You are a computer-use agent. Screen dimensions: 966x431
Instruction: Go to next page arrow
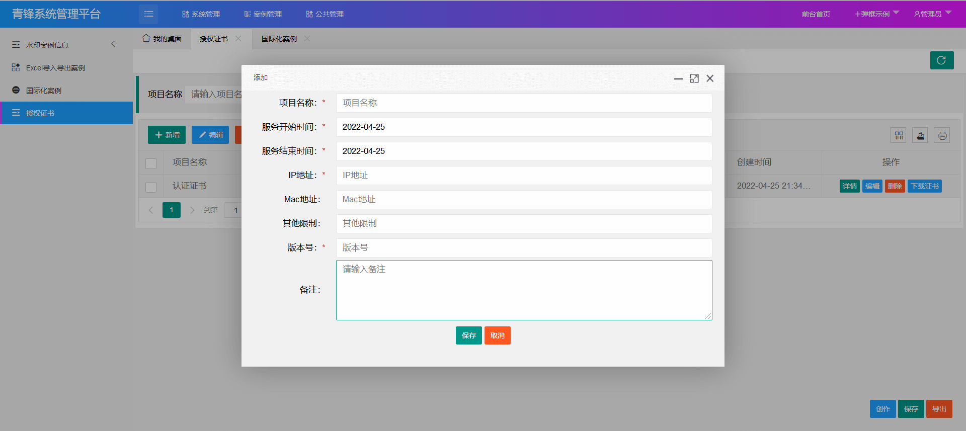192,210
